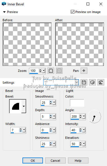107x166 pixels.
Task: Click the Width input field
Action: 15,130
